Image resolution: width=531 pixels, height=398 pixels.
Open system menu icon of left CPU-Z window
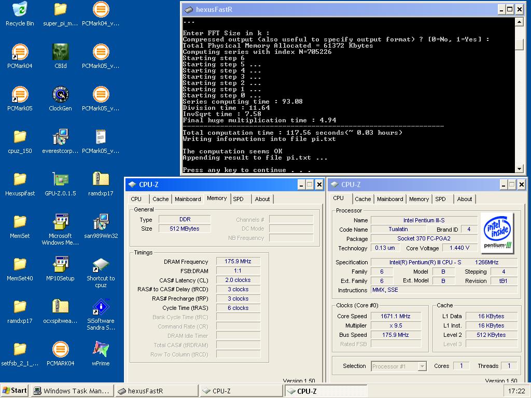click(132, 184)
